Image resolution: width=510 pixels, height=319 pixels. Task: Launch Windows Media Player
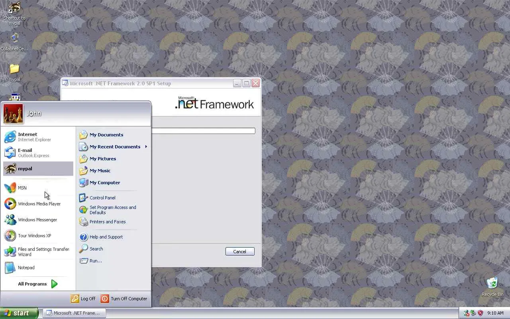click(38, 204)
